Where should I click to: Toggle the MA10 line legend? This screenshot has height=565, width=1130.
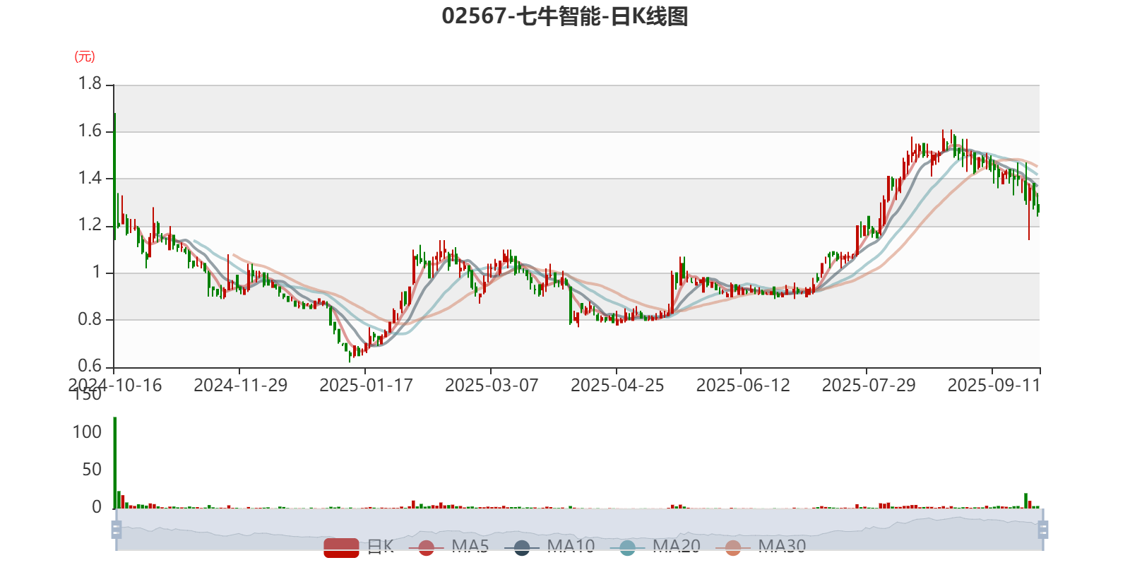pyautogui.click(x=550, y=547)
